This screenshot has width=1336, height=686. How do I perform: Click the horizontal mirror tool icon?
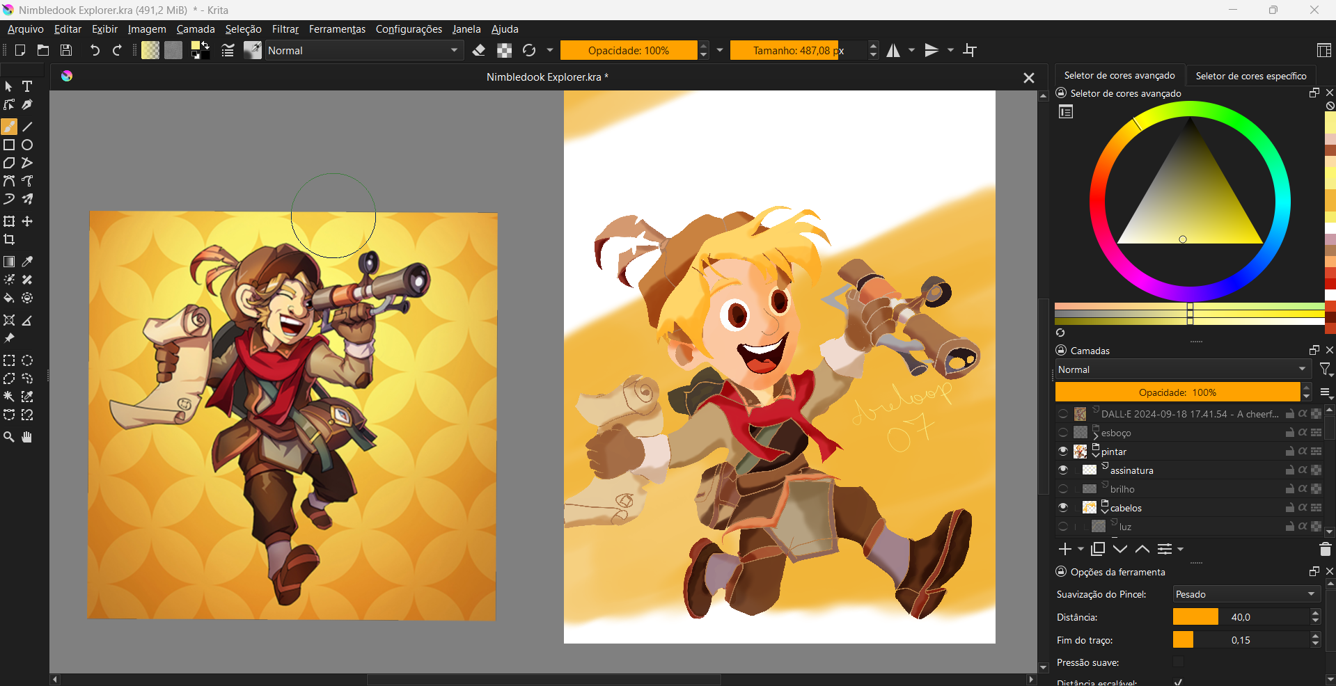[893, 50]
